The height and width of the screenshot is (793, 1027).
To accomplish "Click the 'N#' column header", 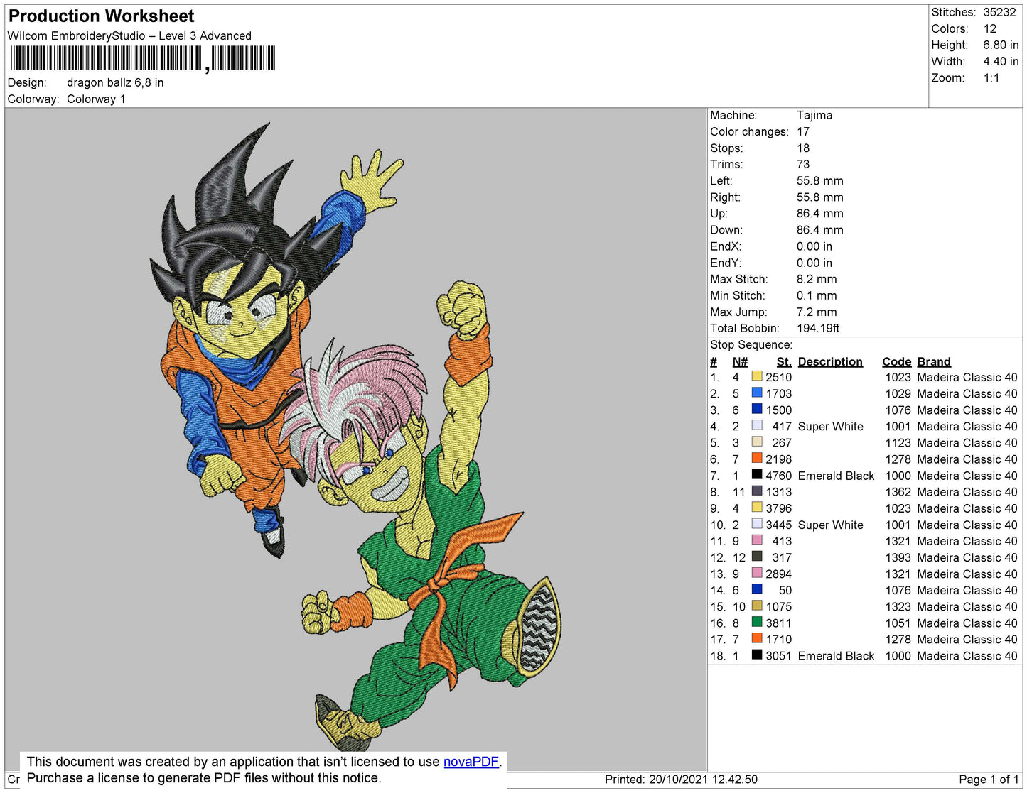I will tap(740, 361).
